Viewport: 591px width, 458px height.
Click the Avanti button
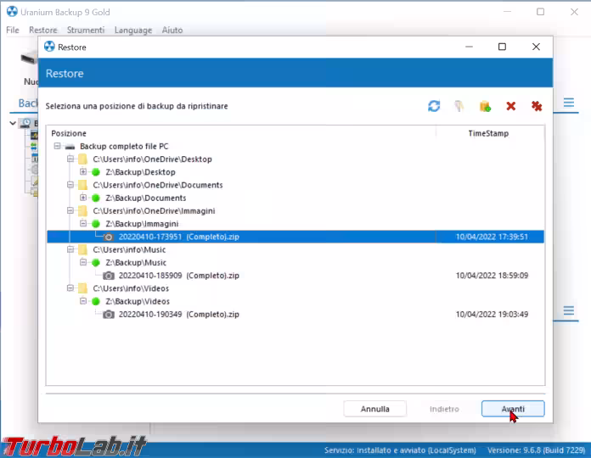513,409
